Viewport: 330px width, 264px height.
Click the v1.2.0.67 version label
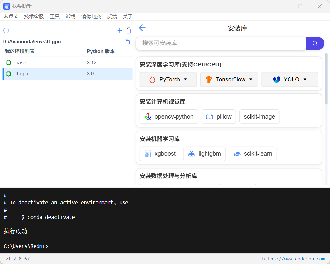point(17,259)
